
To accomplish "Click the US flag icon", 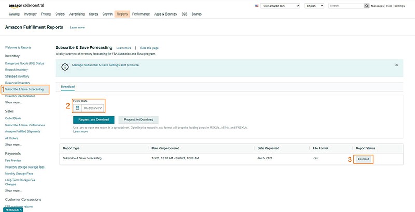I will (x=256, y=6).
